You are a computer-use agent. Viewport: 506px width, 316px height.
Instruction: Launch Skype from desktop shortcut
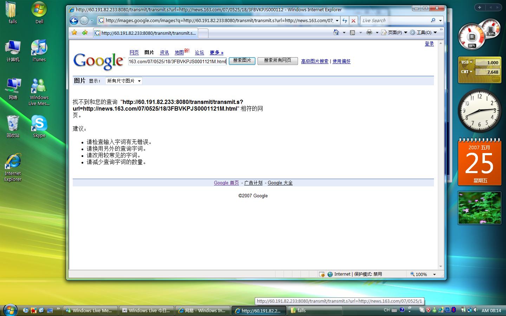coord(39,126)
